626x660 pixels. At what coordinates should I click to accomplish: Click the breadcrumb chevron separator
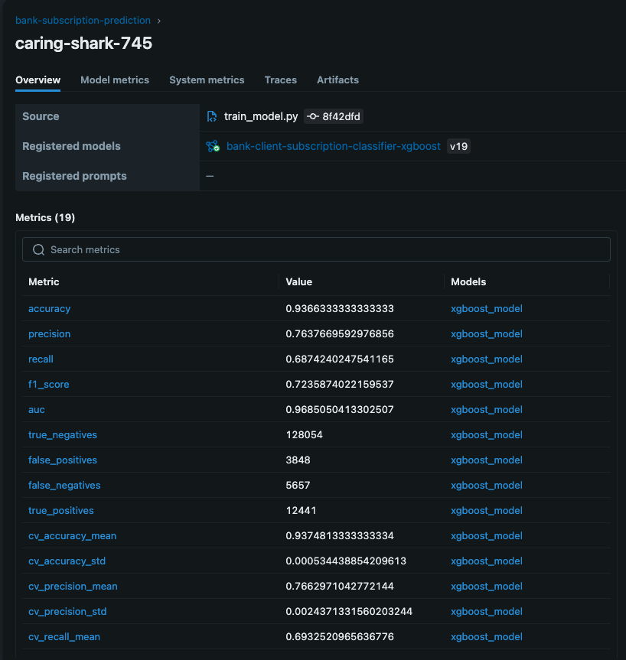[x=159, y=21]
